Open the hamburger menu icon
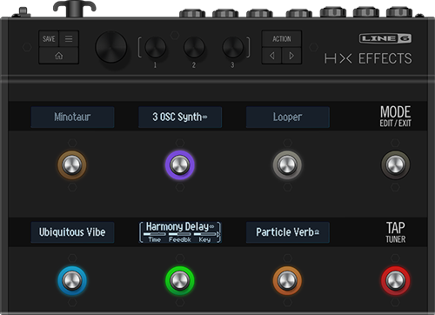This screenshot has width=435, height=315. (x=69, y=38)
